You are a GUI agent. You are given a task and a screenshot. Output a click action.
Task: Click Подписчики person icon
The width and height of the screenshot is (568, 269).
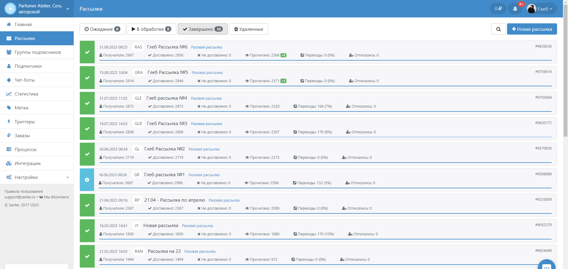[x=9, y=66]
